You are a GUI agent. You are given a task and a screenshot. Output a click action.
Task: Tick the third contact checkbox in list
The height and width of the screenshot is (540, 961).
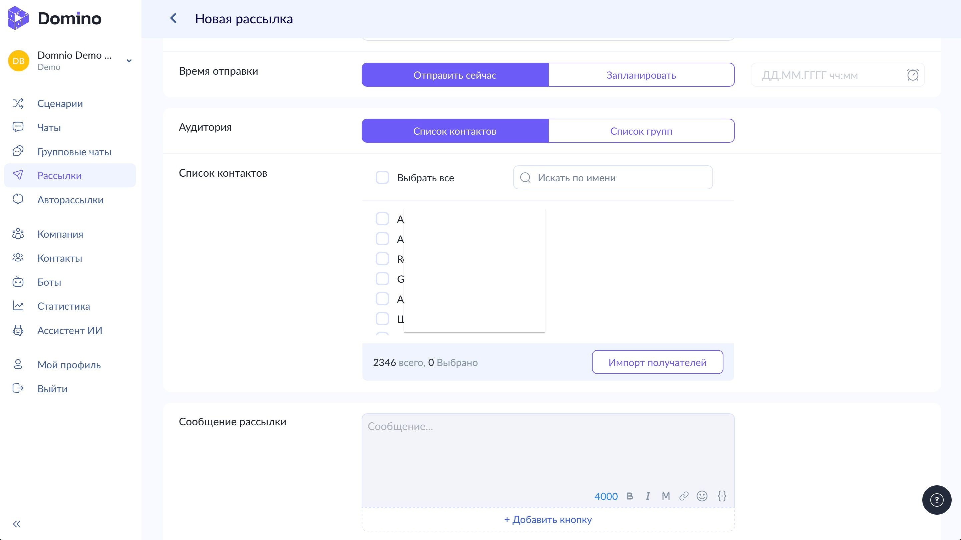382,259
